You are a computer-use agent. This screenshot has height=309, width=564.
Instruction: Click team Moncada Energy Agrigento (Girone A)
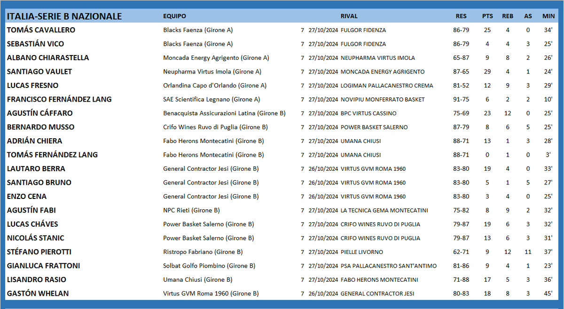[x=216, y=58]
